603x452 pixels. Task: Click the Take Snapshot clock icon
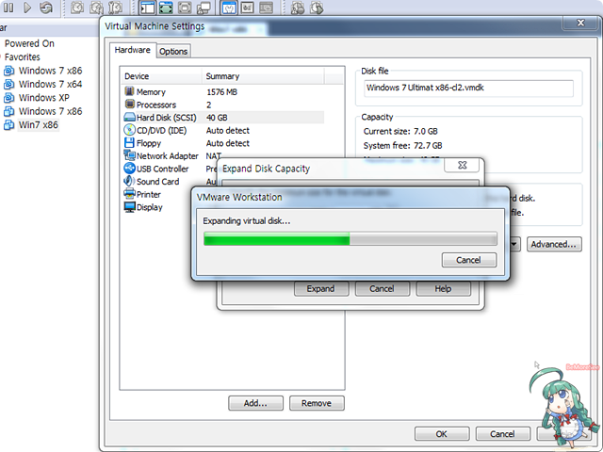pos(77,8)
